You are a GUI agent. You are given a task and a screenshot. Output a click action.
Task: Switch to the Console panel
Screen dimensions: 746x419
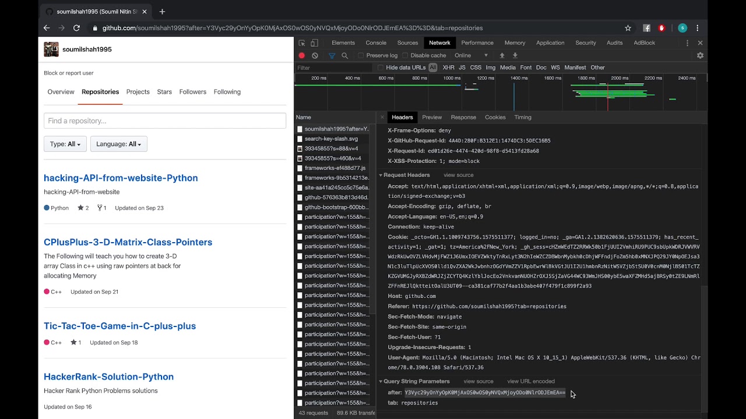pos(376,43)
